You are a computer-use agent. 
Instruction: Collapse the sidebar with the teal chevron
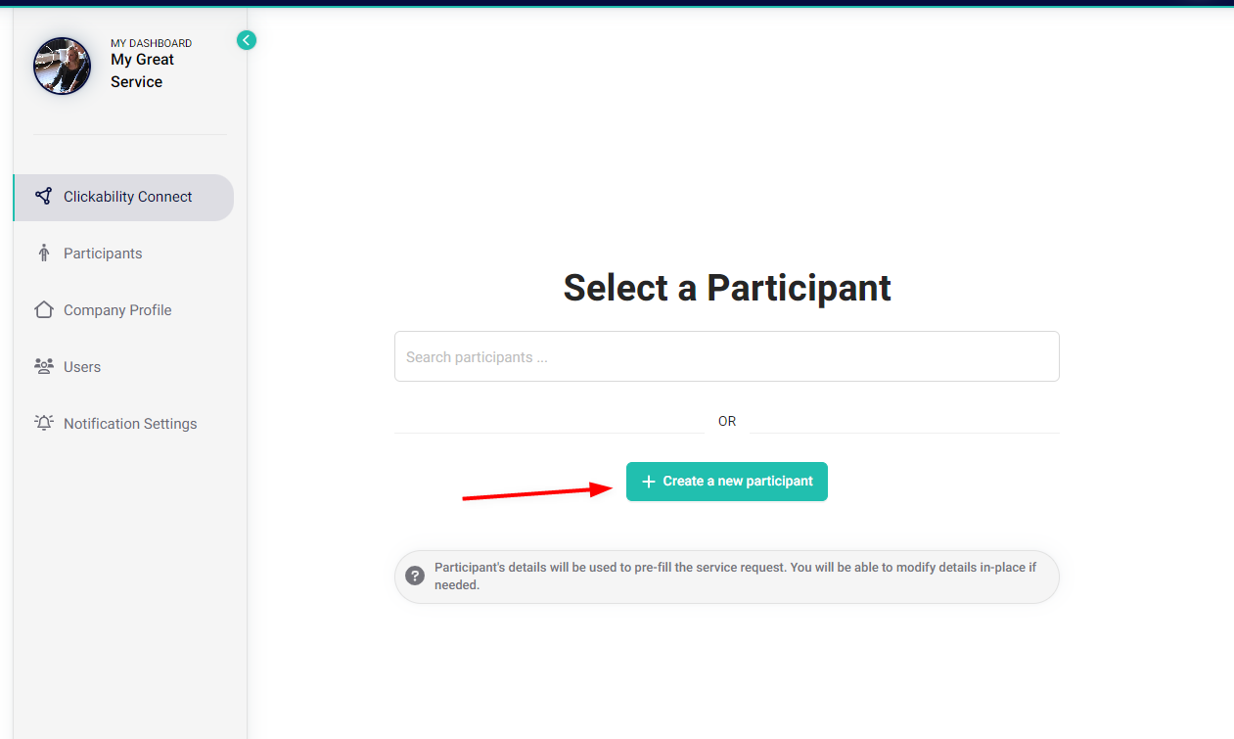pyautogui.click(x=246, y=40)
